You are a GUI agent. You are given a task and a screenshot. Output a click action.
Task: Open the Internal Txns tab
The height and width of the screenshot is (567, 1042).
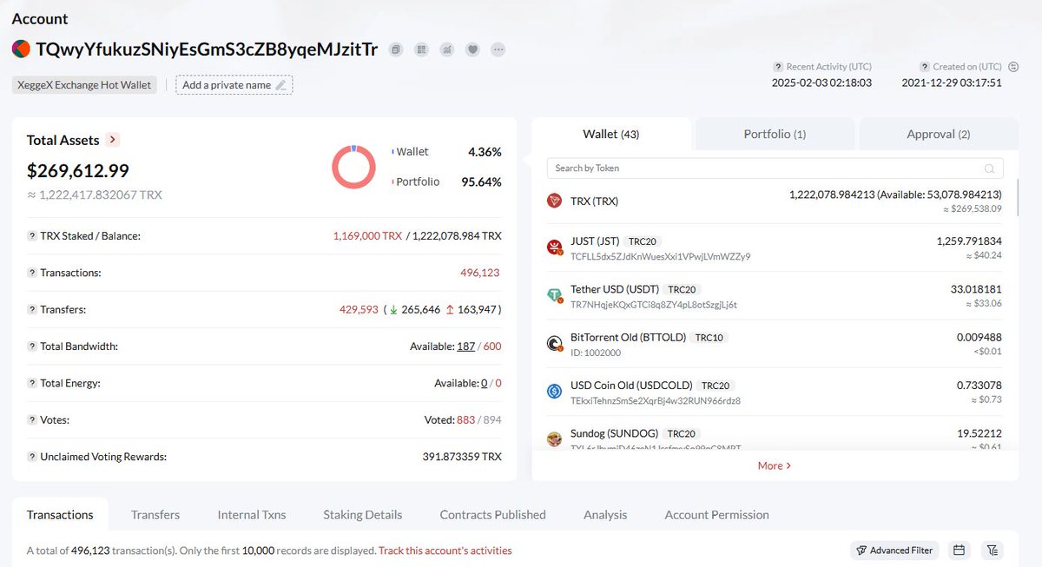pyautogui.click(x=252, y=514)
